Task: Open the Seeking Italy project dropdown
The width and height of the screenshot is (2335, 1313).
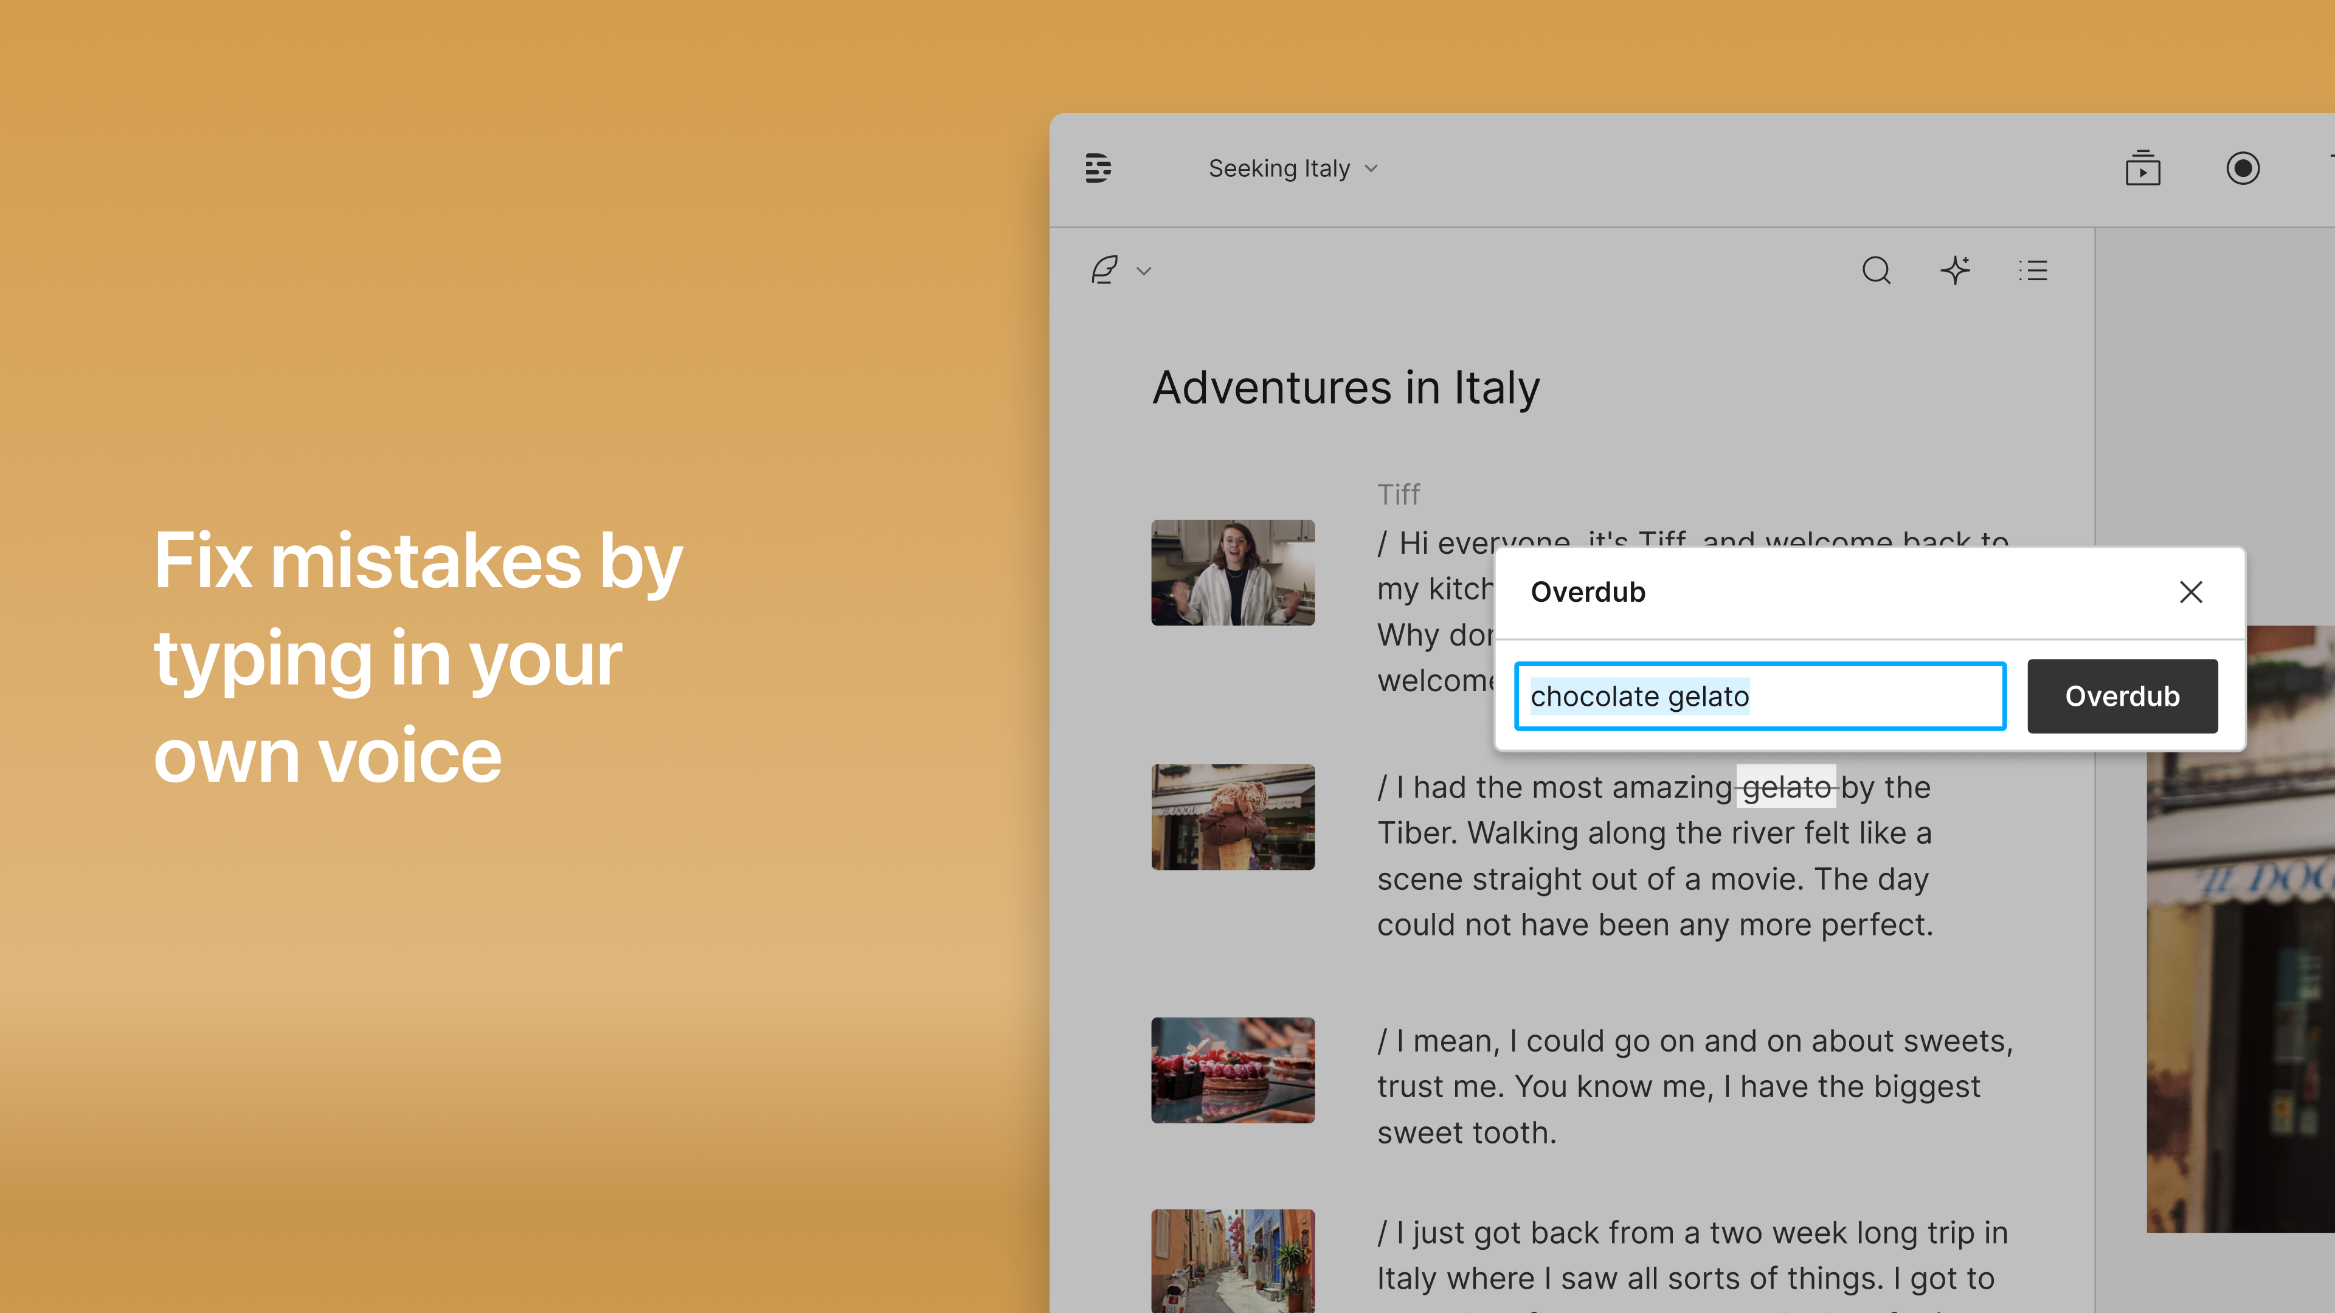Action: [1293, 168]
